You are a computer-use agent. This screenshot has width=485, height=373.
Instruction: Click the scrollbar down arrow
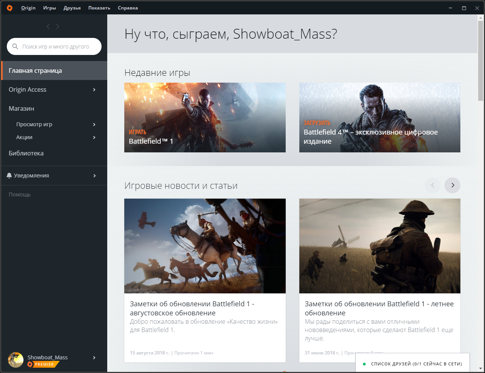tap(481, 369)
